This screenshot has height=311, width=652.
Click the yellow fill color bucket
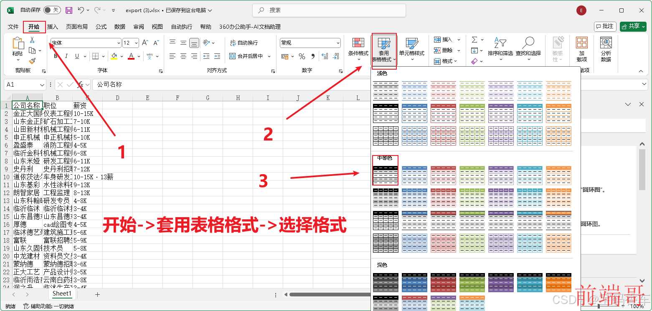tap(114, 56)
